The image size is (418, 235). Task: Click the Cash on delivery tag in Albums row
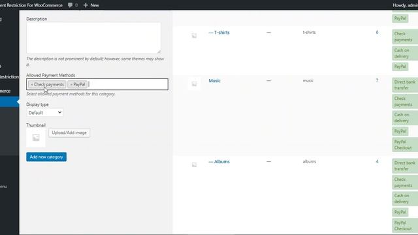coord(405,198)
